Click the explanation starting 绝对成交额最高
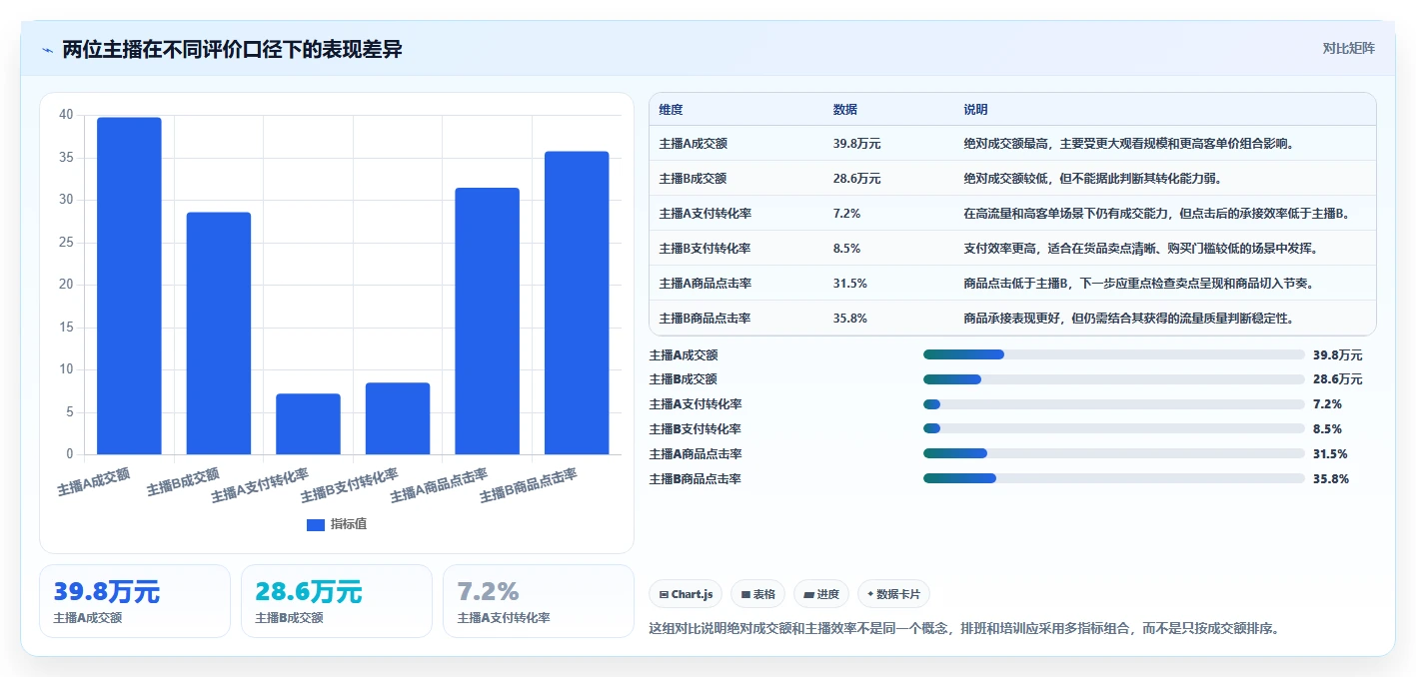This screenshot has height=677, width=1416. coord(1129,144)
